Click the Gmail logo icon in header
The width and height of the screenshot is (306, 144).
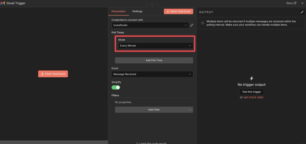coord(3,3)
